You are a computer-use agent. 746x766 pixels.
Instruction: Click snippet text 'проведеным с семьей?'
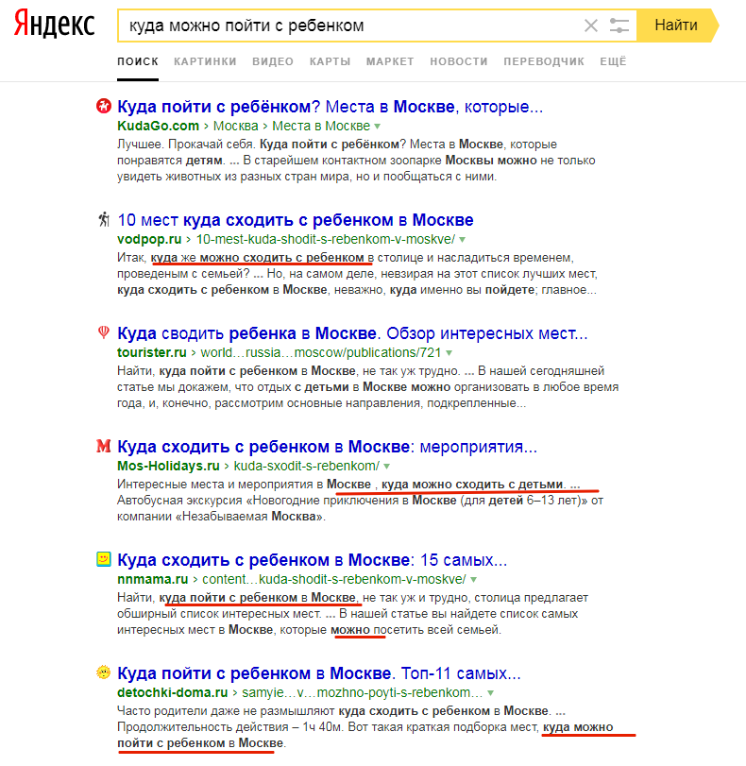pos(183,274)
